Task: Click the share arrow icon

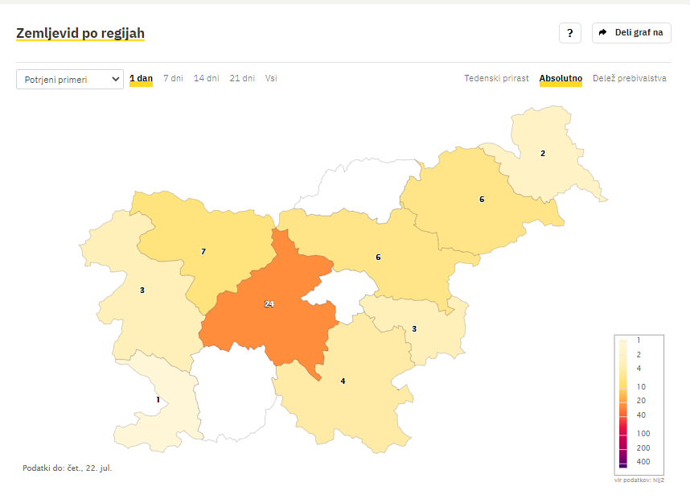Action: point(603,32)
